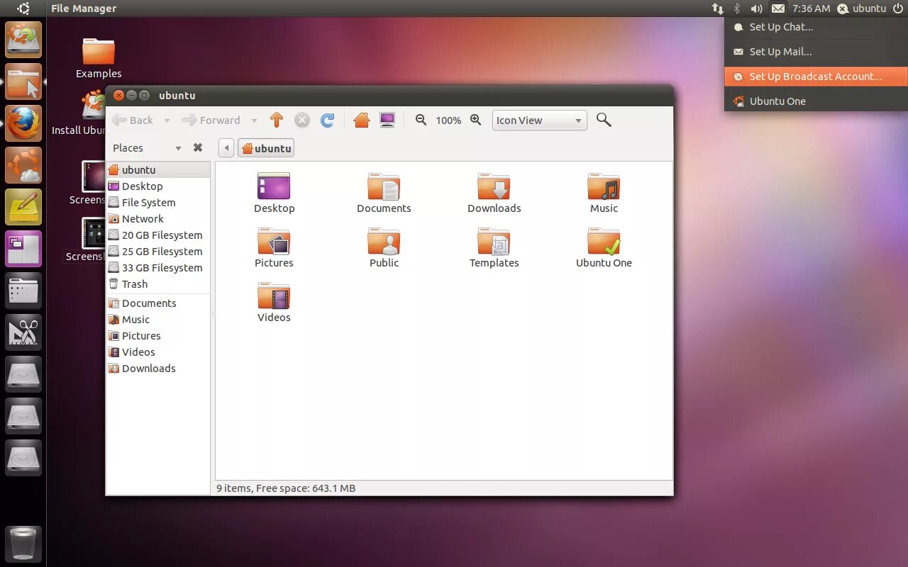This screenshot has height=567, width=908.
Task: Close the Places sidebar
Action: (x=198, y=147)
